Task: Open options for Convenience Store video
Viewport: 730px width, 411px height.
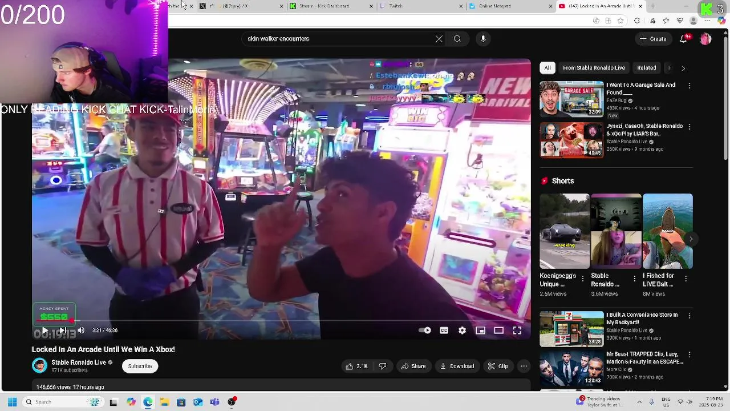Action: 690,316
